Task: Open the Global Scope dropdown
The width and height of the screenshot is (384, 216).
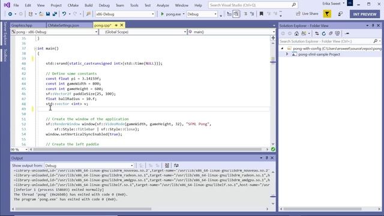Action: click(143, 32)
